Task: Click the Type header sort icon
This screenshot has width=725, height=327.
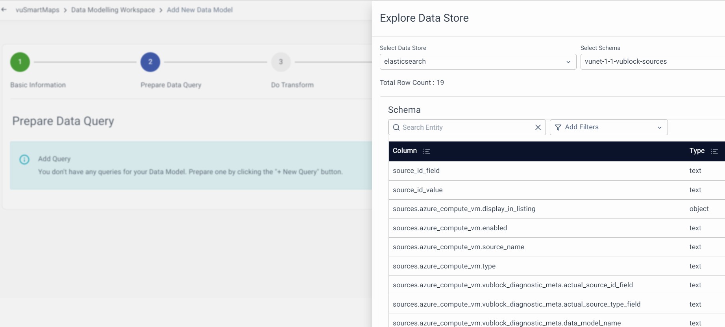Action: tap(714, 151)
